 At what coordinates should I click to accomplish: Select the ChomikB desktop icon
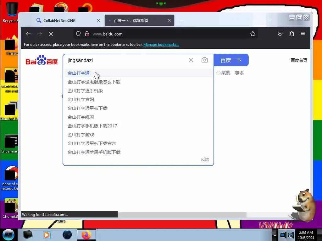(x=11, y=209)
